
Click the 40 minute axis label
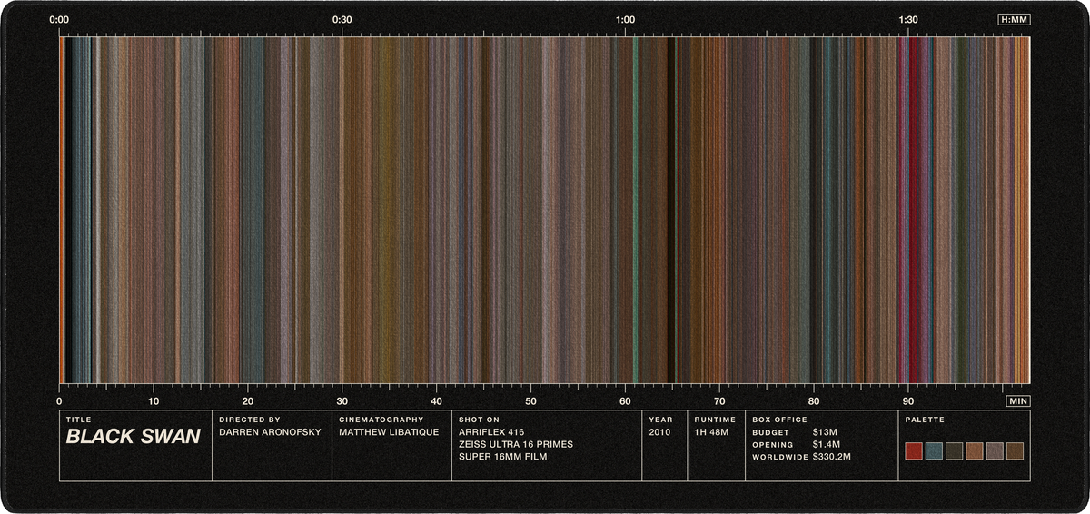[437, 401]
